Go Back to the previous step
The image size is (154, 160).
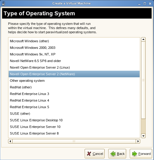point(117,154)
